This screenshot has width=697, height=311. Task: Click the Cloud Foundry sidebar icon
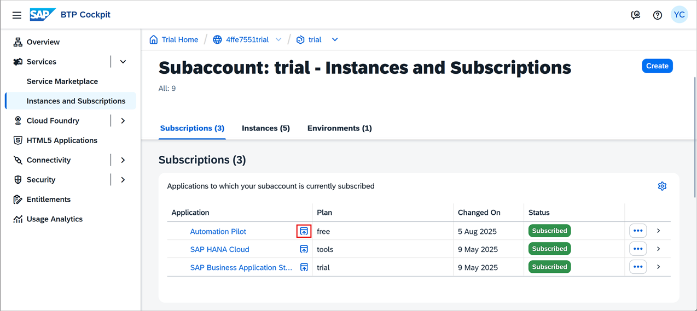pos(18,121)
